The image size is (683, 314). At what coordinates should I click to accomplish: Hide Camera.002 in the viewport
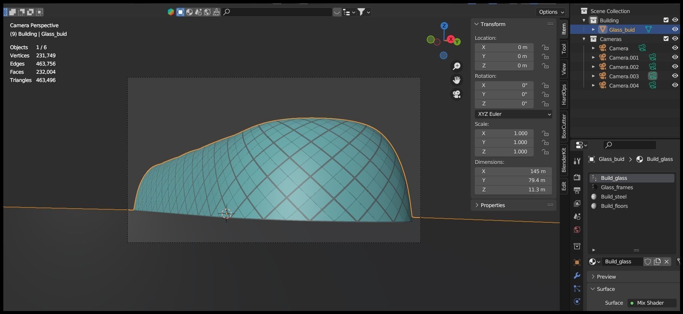tap(675, 67)
